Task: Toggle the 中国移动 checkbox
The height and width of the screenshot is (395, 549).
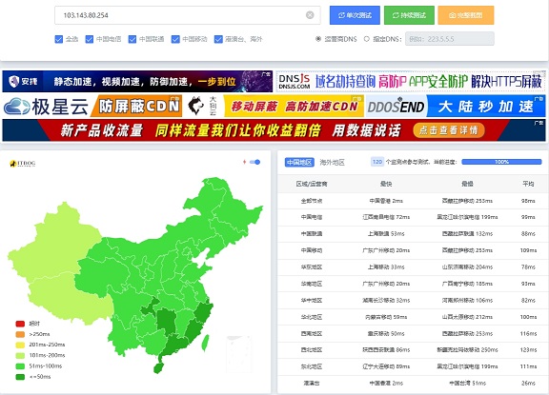Action: pos(175,39)
